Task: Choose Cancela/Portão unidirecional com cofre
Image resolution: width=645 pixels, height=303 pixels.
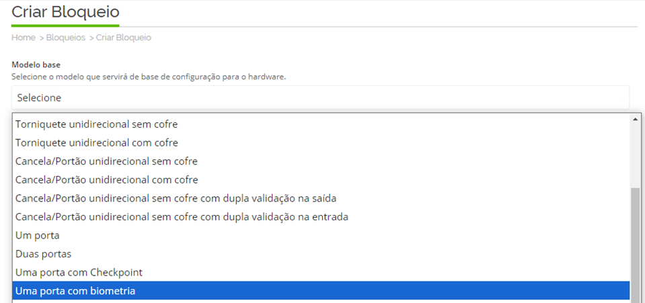Action: coord(321,179)
